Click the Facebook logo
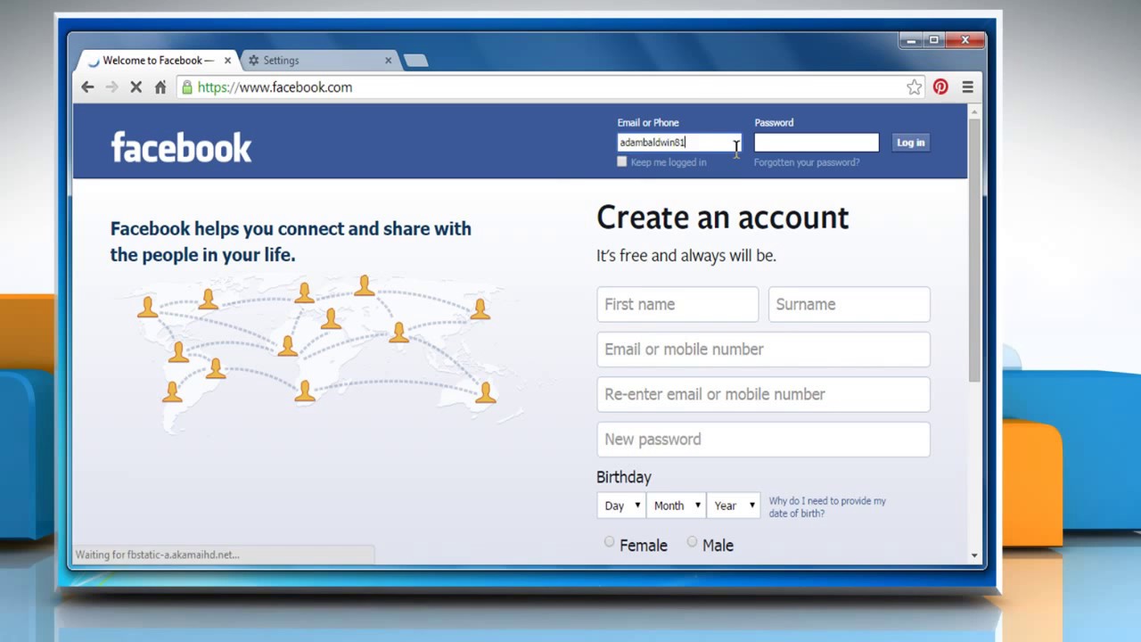This screenshot has width=1141, height=642. [x=181, y=147]
